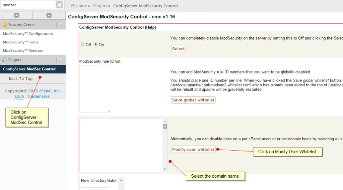This screenshot has width=343, height=190.
Task: Click the collapse-all up arrow icon
Action: pyautogui.click(x=17, y=15)
